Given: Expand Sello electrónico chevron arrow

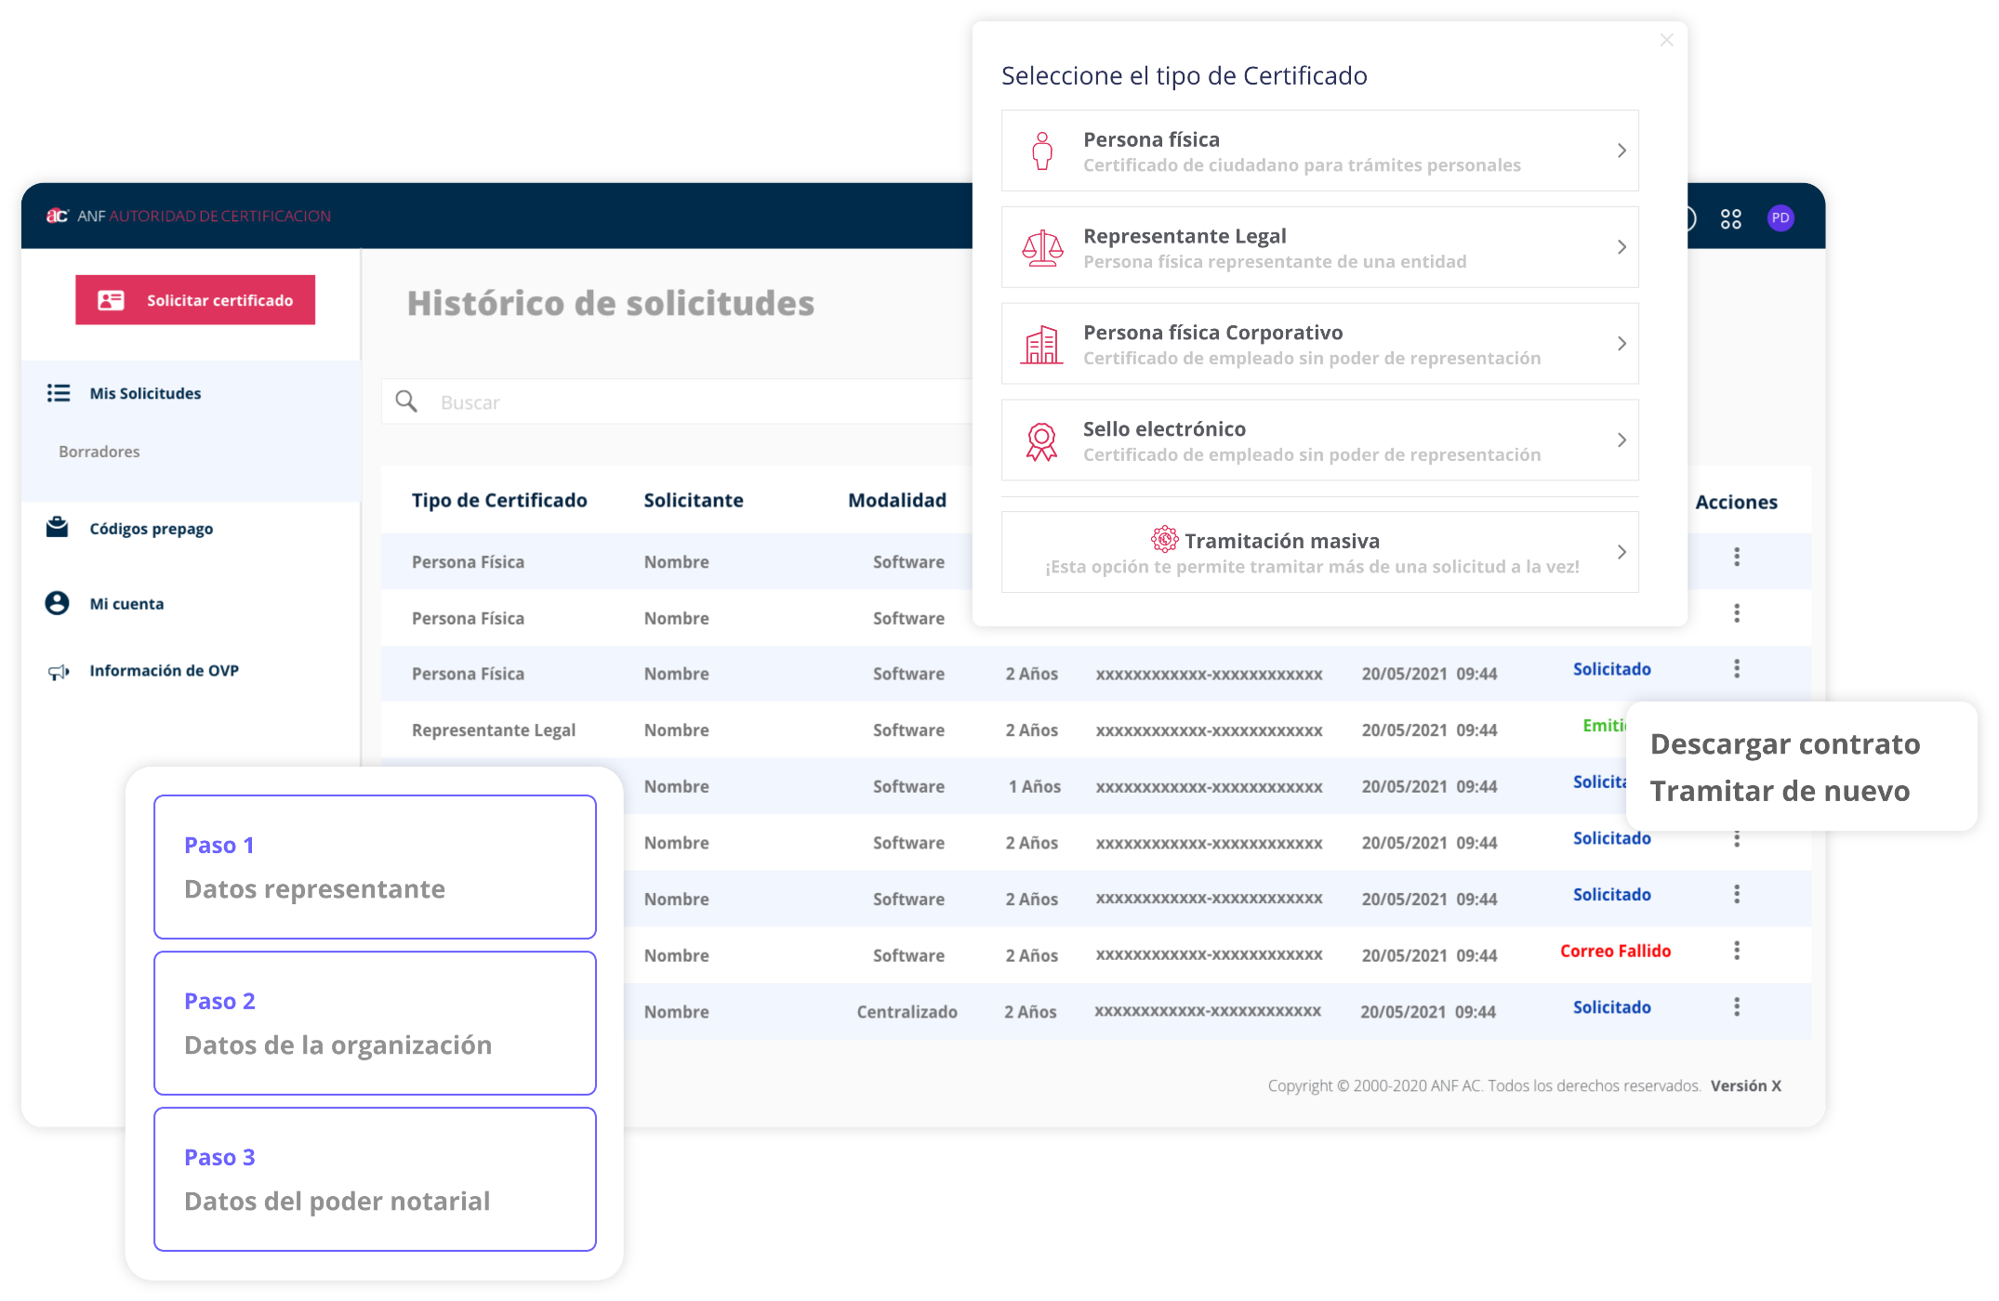Looking at the screenshot, I should [x=1621, y=440].
